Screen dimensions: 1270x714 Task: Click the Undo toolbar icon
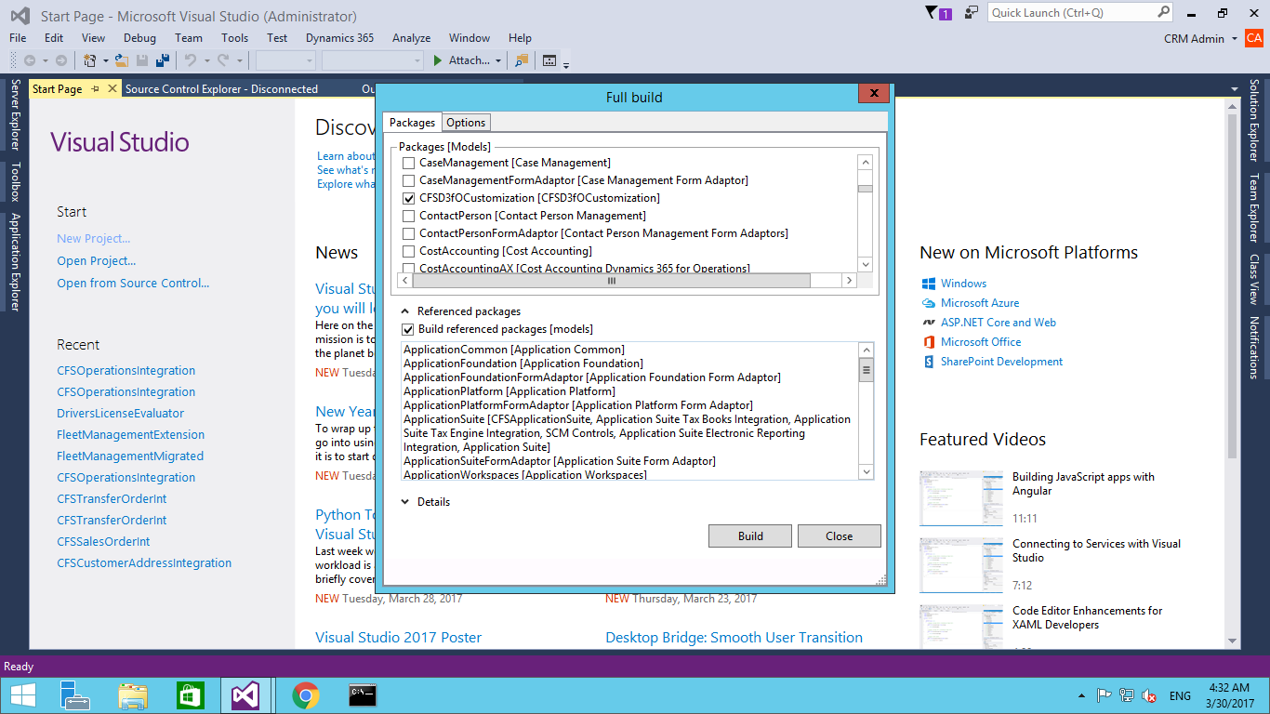[x=191, y=60]
